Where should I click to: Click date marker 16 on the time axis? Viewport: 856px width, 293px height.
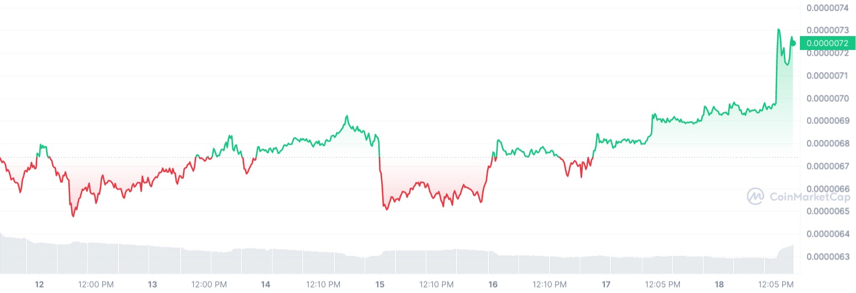pyautogui.click(x=493, y=285)
